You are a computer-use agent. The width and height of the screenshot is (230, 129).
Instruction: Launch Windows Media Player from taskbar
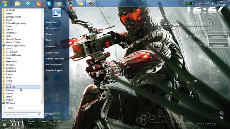[x=59, y=4]
